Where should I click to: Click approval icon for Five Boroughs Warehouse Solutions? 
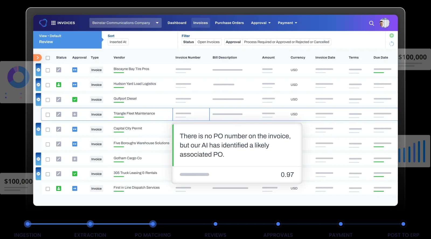[x=75, y=144]
